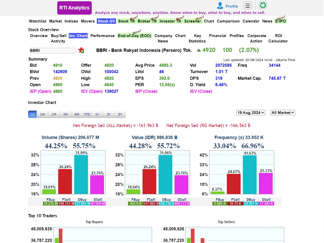Click the Net Foreign Sell (ALL Market) text
Screen dimensions: 324x243
tap(115, 125)
